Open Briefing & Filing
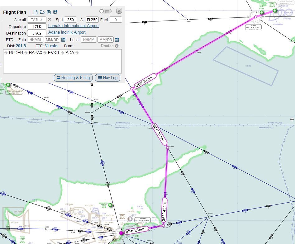 click(73, 78)
